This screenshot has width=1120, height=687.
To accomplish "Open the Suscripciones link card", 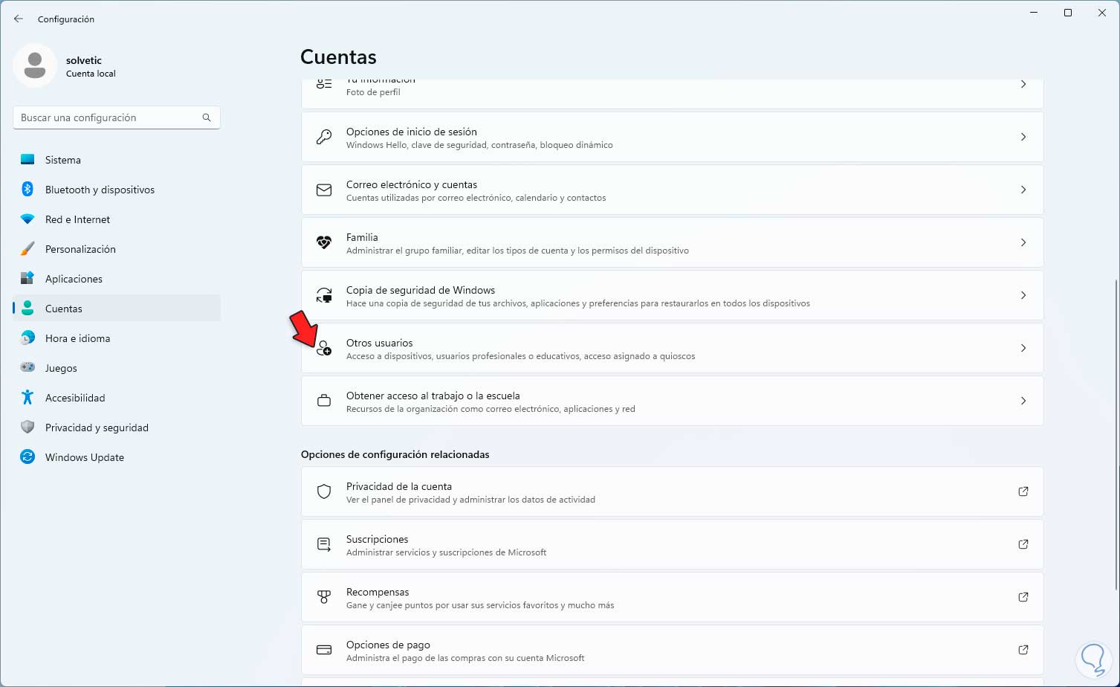I will (672, 545).
